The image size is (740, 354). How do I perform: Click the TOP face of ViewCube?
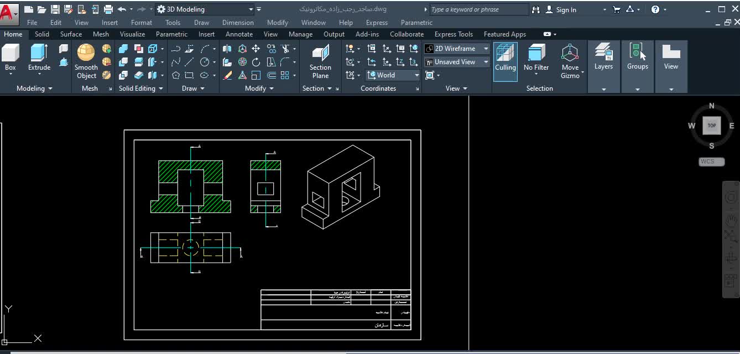(x=711, y=126)
